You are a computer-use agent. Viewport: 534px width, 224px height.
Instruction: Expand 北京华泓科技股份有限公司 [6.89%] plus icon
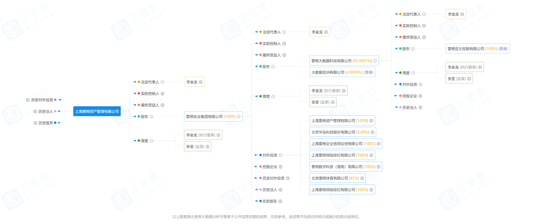373,132
